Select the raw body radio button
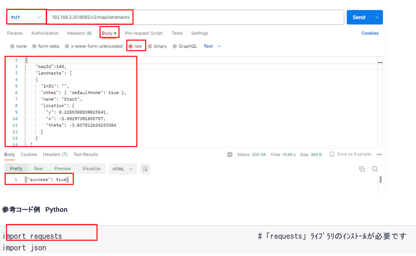The width and height of the screenshot is (416, 256). 131,46
